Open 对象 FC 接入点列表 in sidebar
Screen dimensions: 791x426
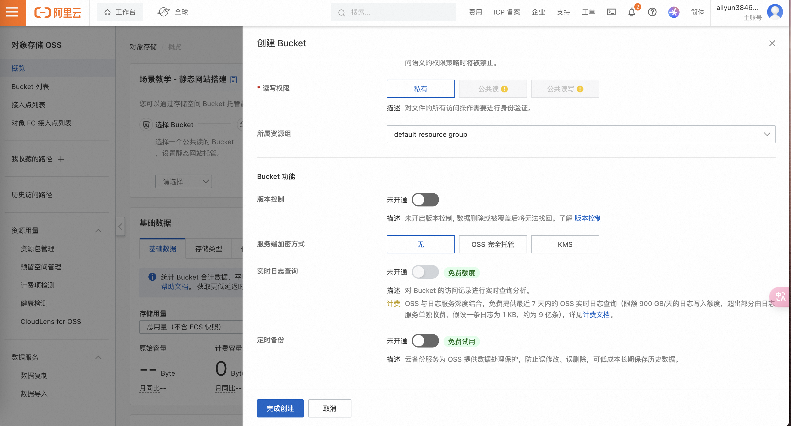coord(42,123)
